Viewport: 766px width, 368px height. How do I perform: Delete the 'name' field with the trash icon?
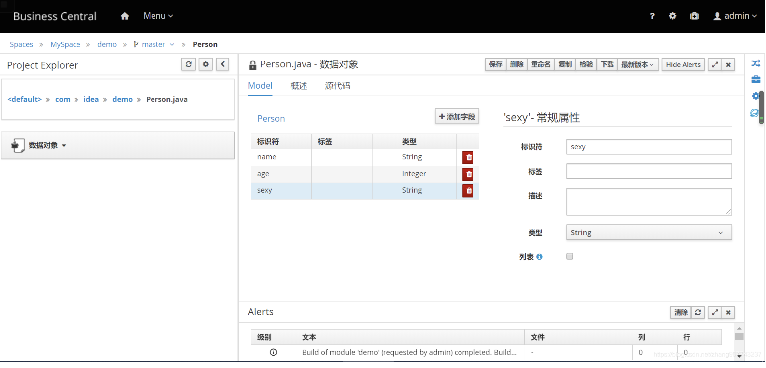point(468,157)
